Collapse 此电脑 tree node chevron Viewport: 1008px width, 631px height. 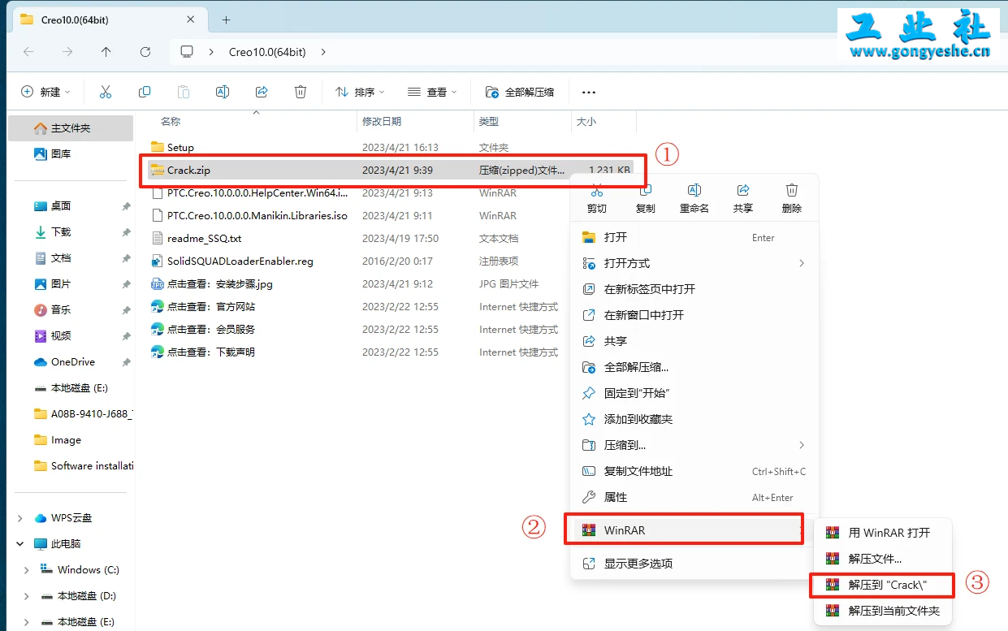click(x=20, y=544)
